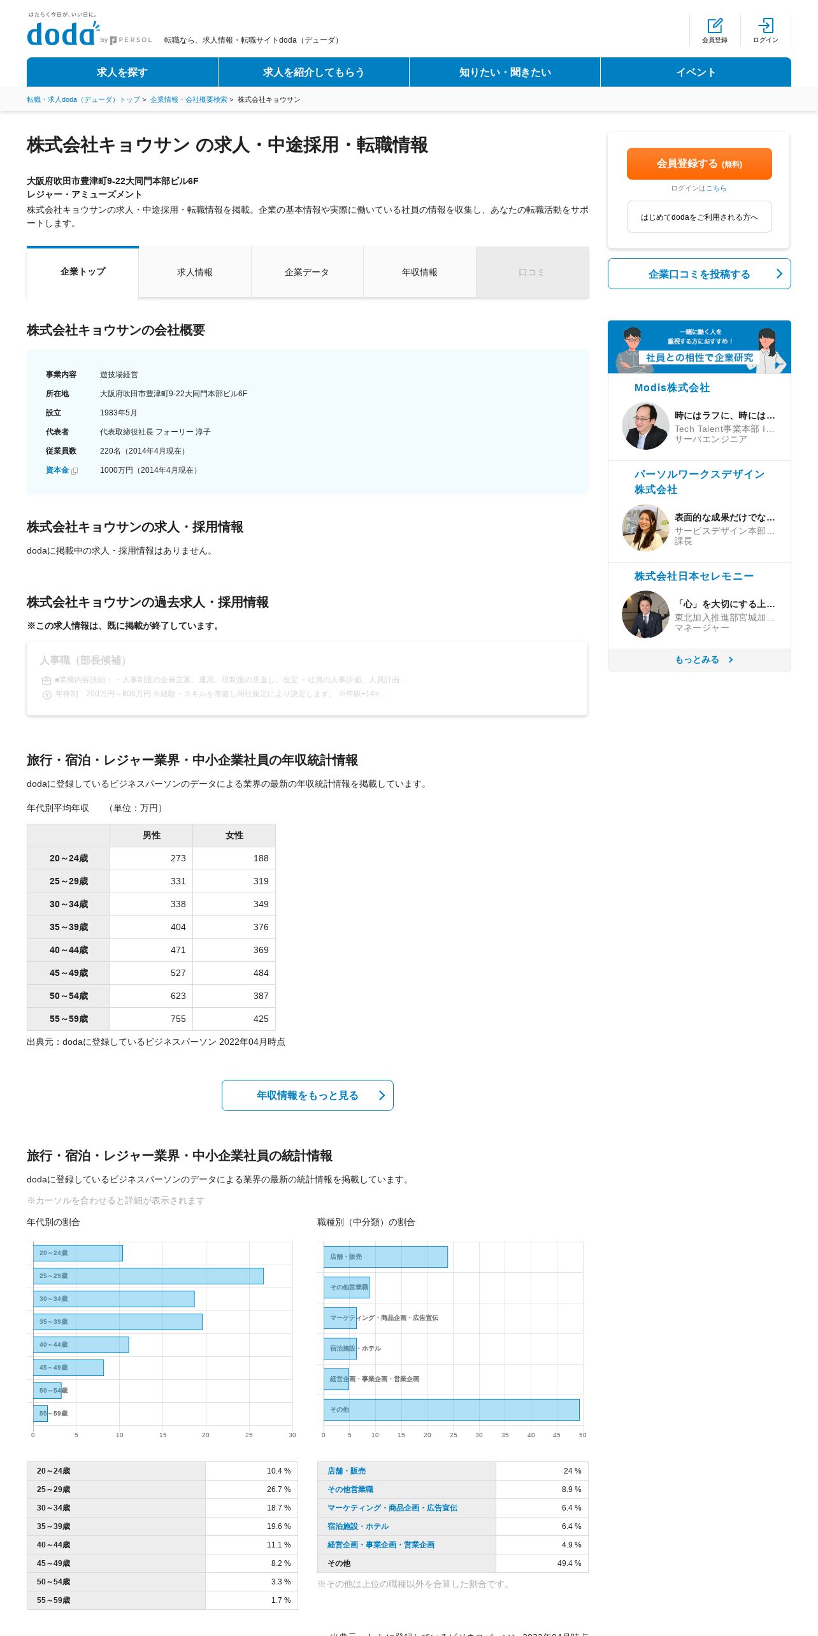818x1636 pixels.
Task: Click the 人事職（部長候補）past job card
Action: (x=307, y=678)
